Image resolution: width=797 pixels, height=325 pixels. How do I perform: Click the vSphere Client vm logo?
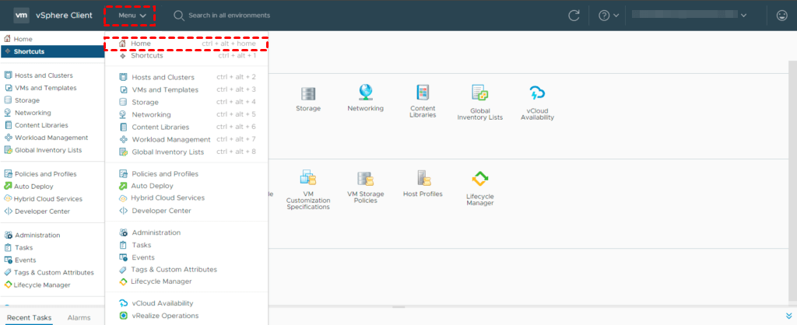click(21, 16)
